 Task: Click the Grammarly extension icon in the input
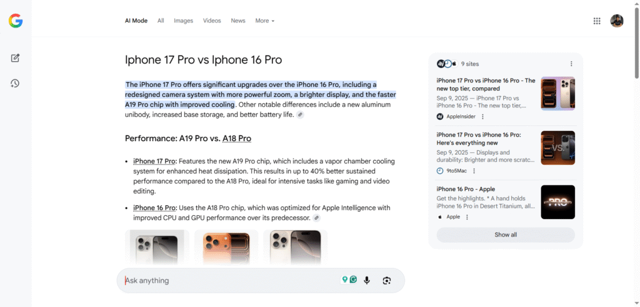click(354, 280)
